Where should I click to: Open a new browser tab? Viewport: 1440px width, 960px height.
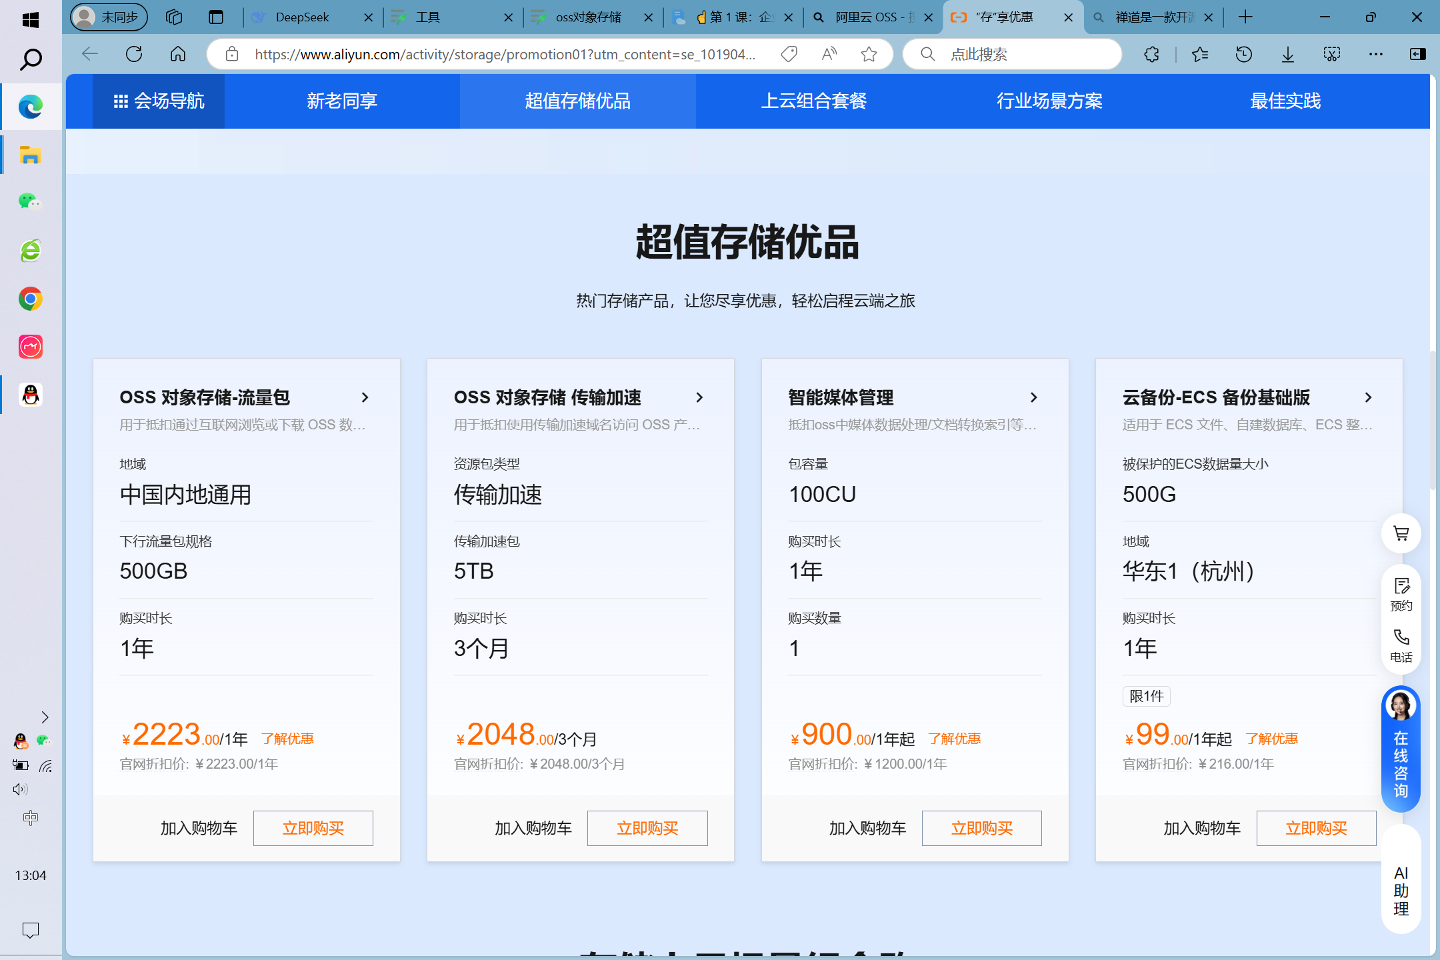click(1245, 17)
